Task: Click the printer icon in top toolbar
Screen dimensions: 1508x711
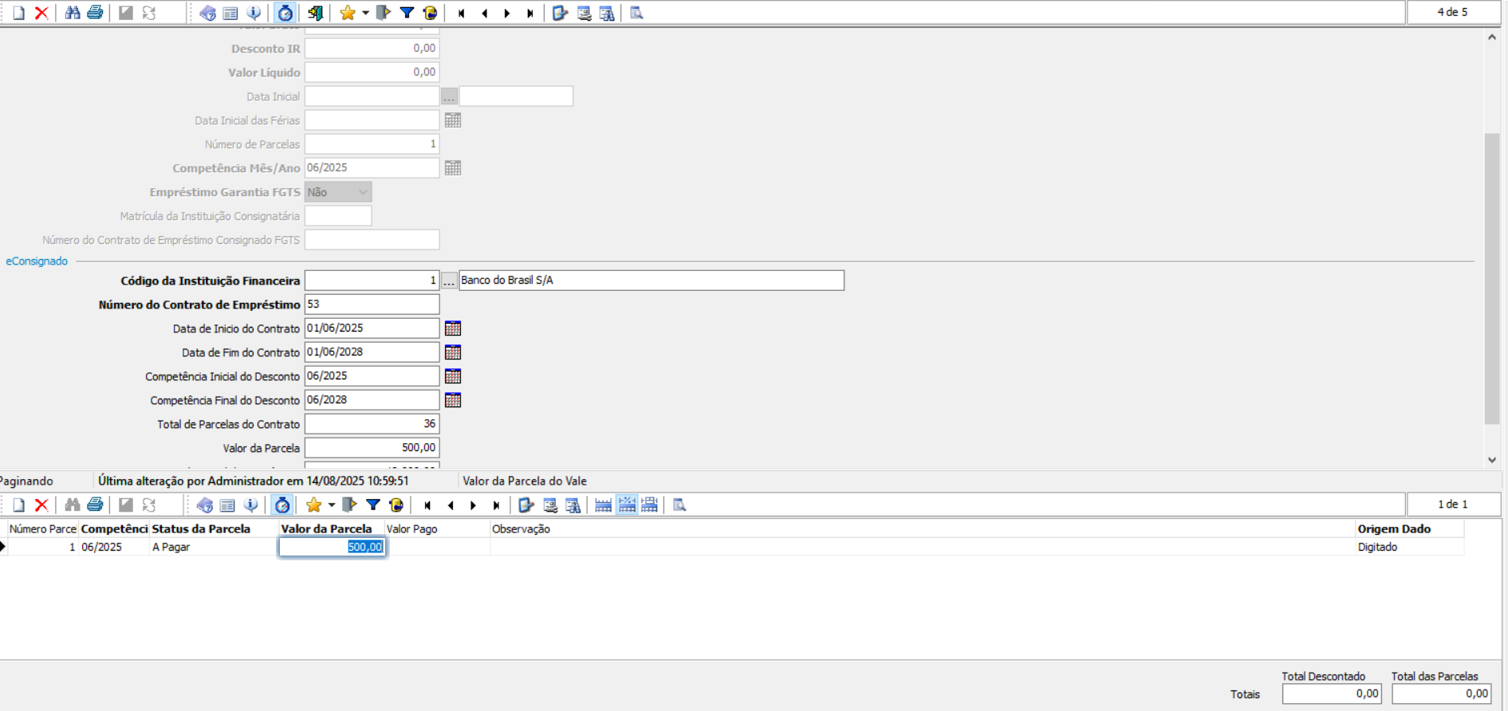Action: [x=95, y=13]
